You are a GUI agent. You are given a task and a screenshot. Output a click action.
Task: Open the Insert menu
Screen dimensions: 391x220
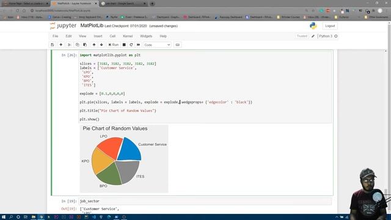pyautogui.click(x=98, y=36)
